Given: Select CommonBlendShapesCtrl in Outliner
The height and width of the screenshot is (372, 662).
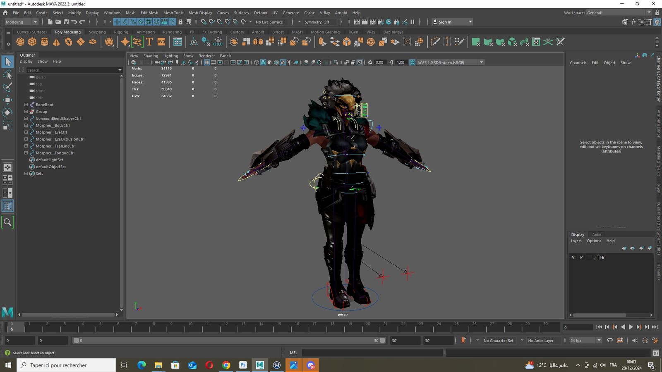Looking at the screenshot, I should [x=58, y=119].
